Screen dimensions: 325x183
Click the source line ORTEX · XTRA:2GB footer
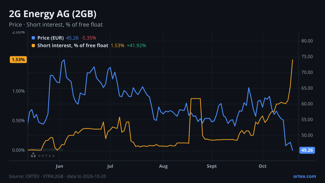(57, 176)
